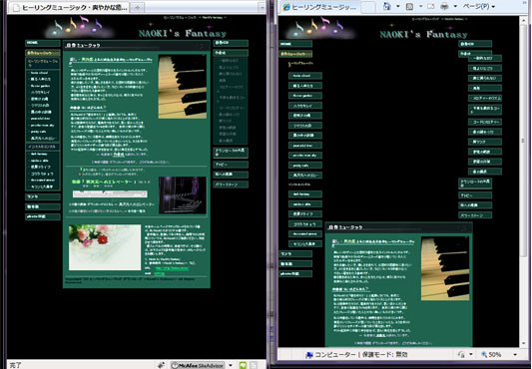Click the 完了 status text in the left browser

[x=15, y=365]
